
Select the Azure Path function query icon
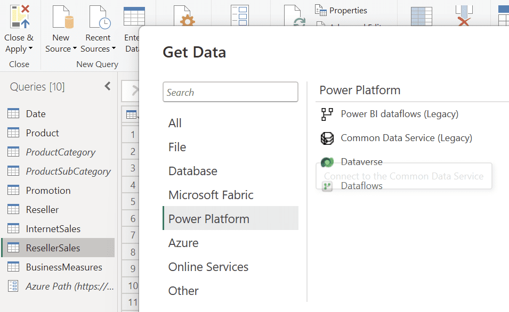tap(13, 286)
